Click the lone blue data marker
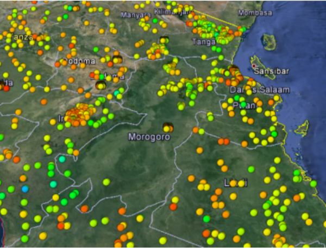 tap(25, 189)
